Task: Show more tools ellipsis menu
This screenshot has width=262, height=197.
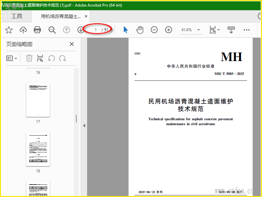Action: [x=247, y=30]
